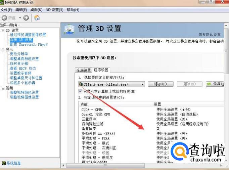Click the Client.exe program icon in combo box

pos(81,84)
